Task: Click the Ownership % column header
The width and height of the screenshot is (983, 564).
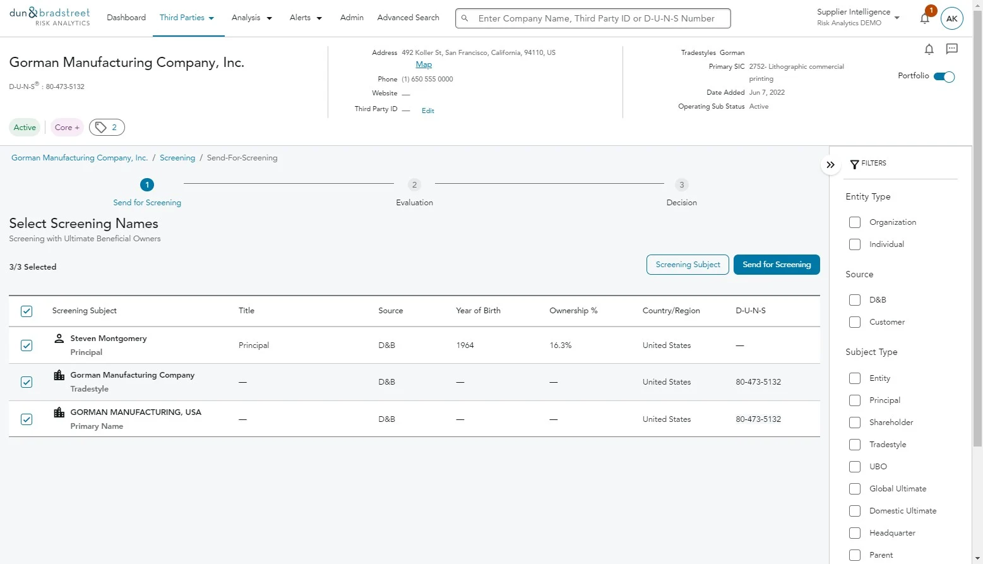Action: (573, 311)
